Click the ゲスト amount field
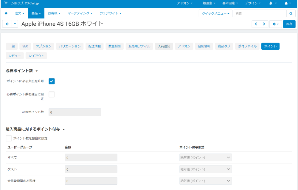The height and width of the screenshot is (190, 298). coord(91,169)
